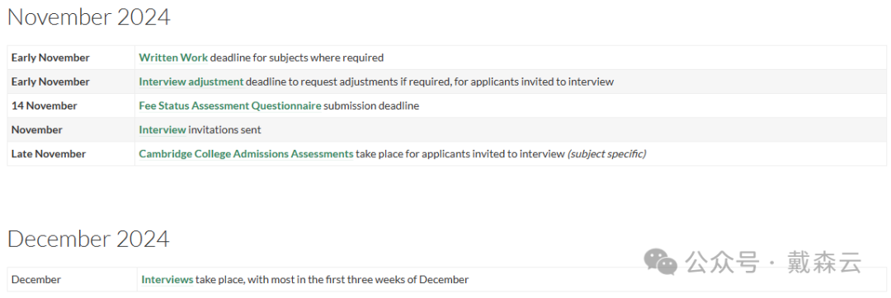Click the WeChat logo icon watermark

(x=660, y=262)
